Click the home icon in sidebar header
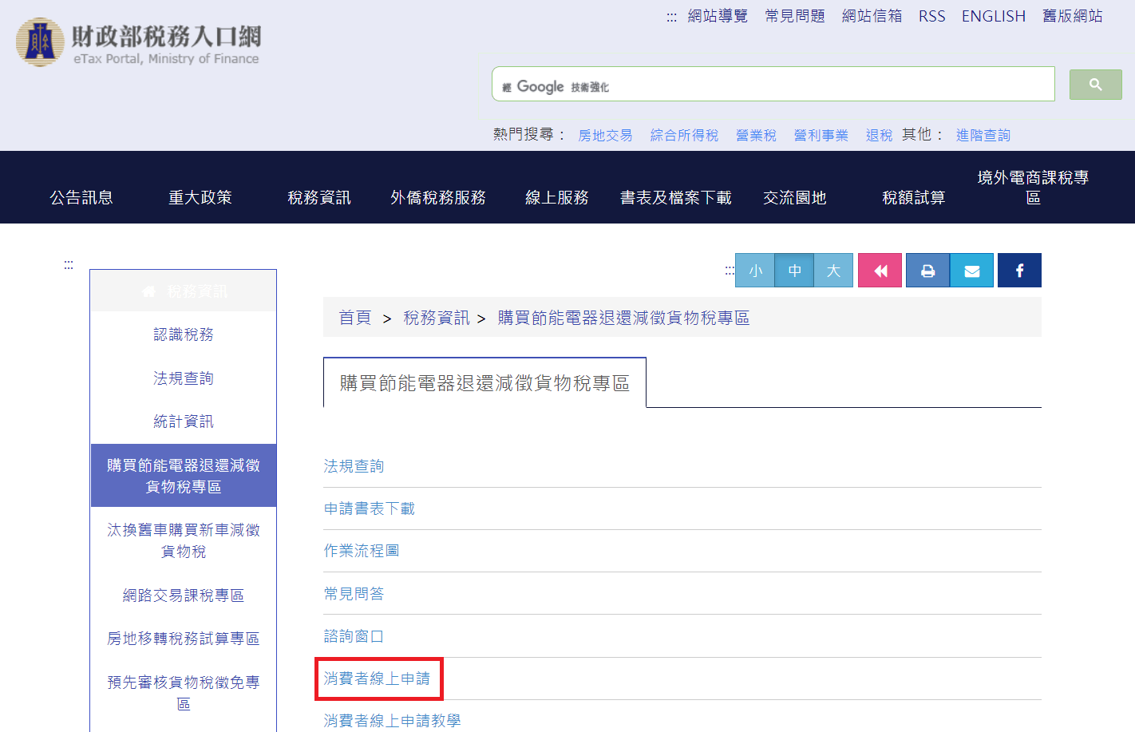The width and height of the screenshot is (1135, 732). click(x=149, y=291)
